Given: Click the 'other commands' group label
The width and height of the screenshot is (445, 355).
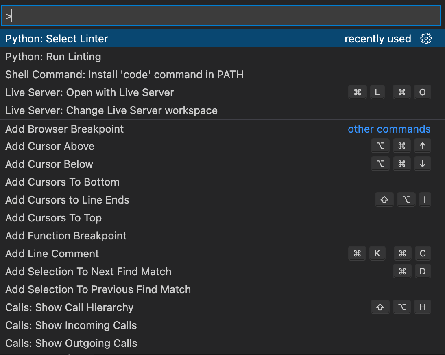Looking at the screenshot, I should [x=389, y=129].
